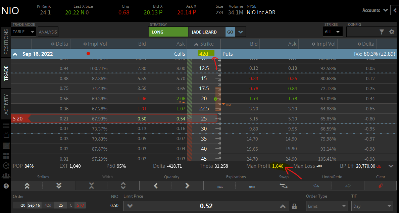Move expiration earlier with minus TIME
This screenshot has height=213, width=399.
point(220,185)
